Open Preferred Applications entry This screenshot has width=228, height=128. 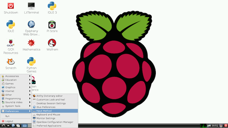pyautogui.click(x=55, y=126)
